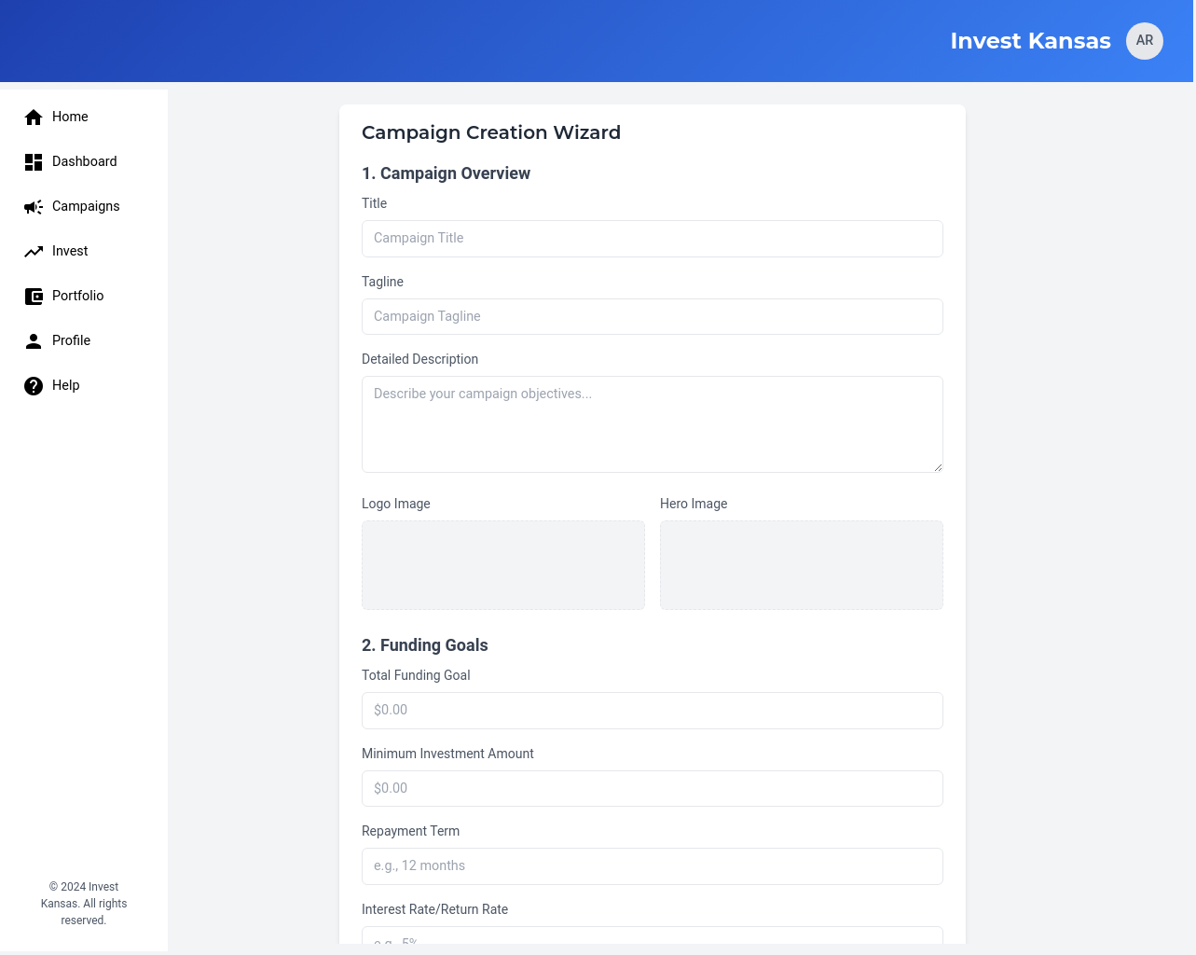Click the Logo Image upload area
The height and width of the screenshot is (955, 1196).
click(x=502, y=565)
